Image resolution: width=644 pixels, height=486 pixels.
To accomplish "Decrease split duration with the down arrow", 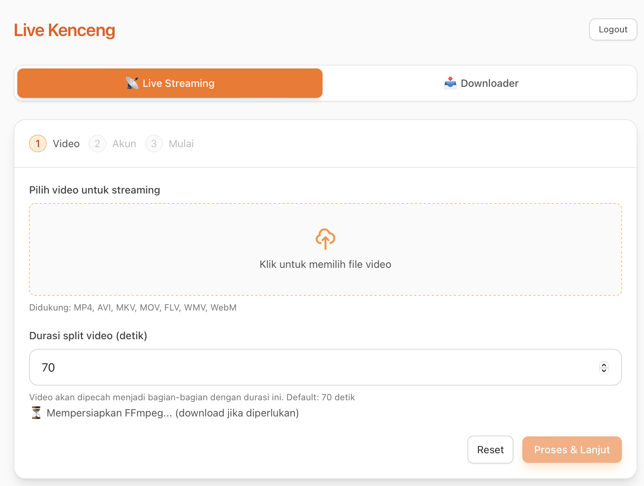I will 604,370.
